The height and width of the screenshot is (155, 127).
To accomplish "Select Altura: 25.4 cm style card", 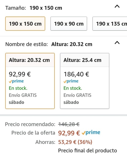I will [x=85, y=81].
